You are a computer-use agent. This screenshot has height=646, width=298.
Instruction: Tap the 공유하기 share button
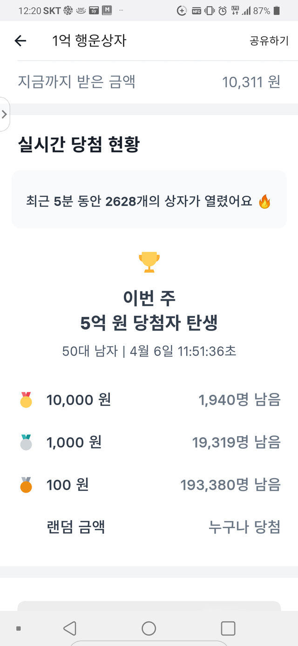point(269,41)
